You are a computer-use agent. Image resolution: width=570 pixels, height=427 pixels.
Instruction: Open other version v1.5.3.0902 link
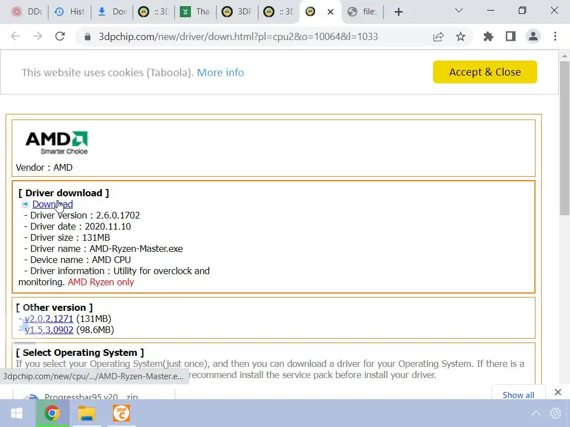tap(49, 330)
